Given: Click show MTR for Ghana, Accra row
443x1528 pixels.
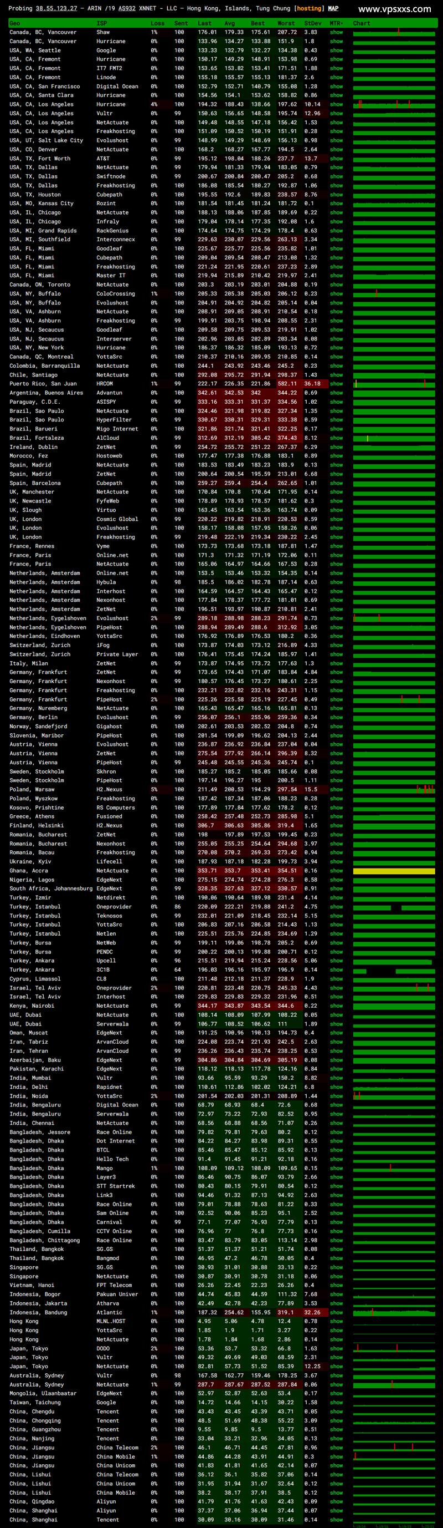Looking at the screenshot, I should 336,871.
